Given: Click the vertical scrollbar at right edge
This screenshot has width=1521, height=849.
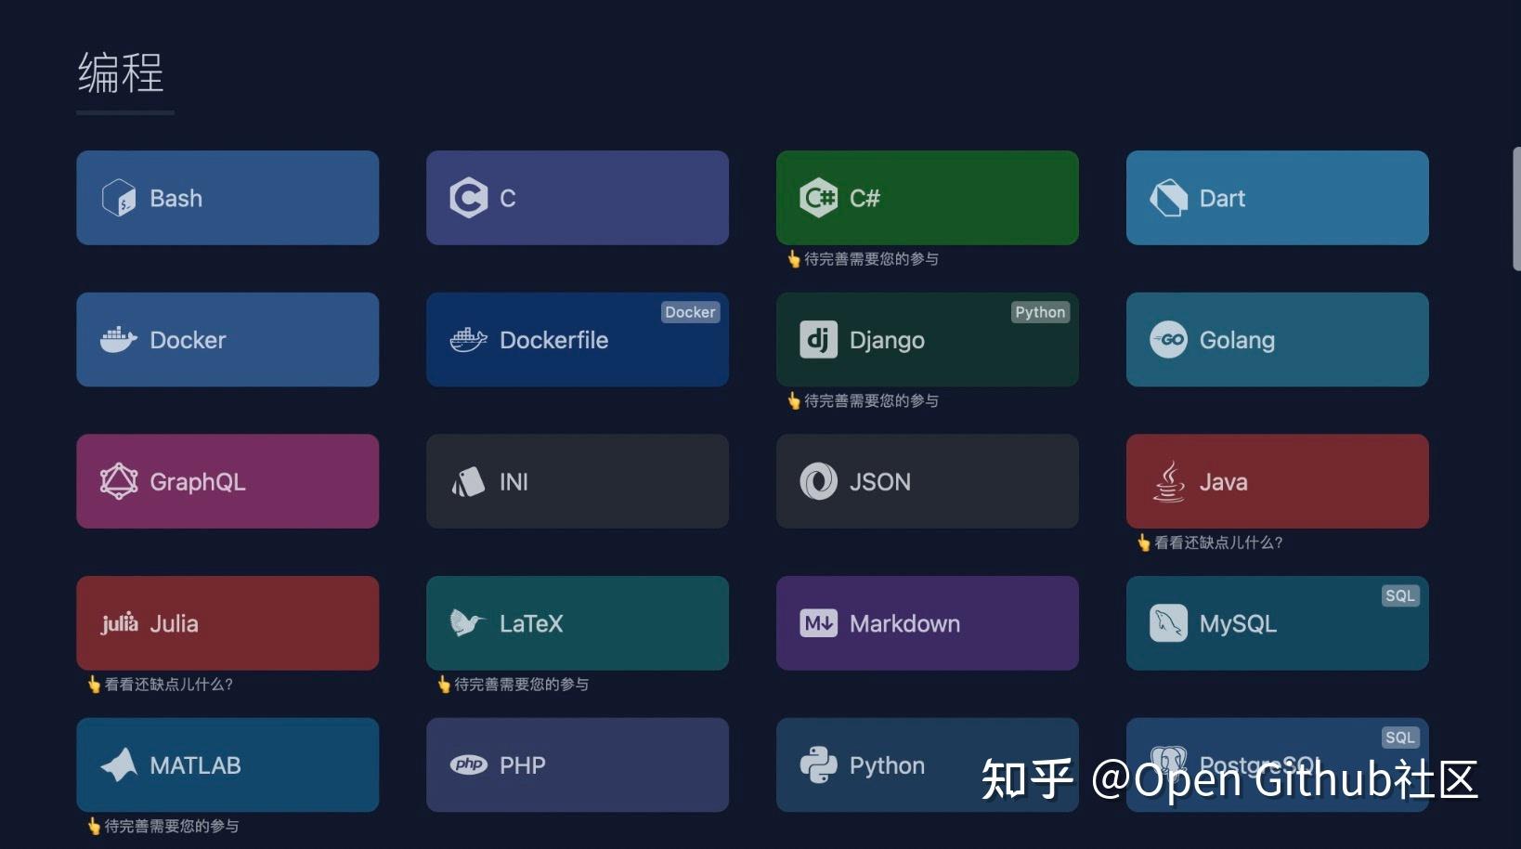Looking at the screenshot, I should click(1516, 209).
